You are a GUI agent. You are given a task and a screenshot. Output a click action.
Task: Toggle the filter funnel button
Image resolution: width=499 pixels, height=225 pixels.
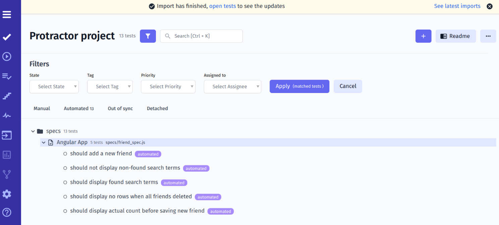[x=148, y=36]
